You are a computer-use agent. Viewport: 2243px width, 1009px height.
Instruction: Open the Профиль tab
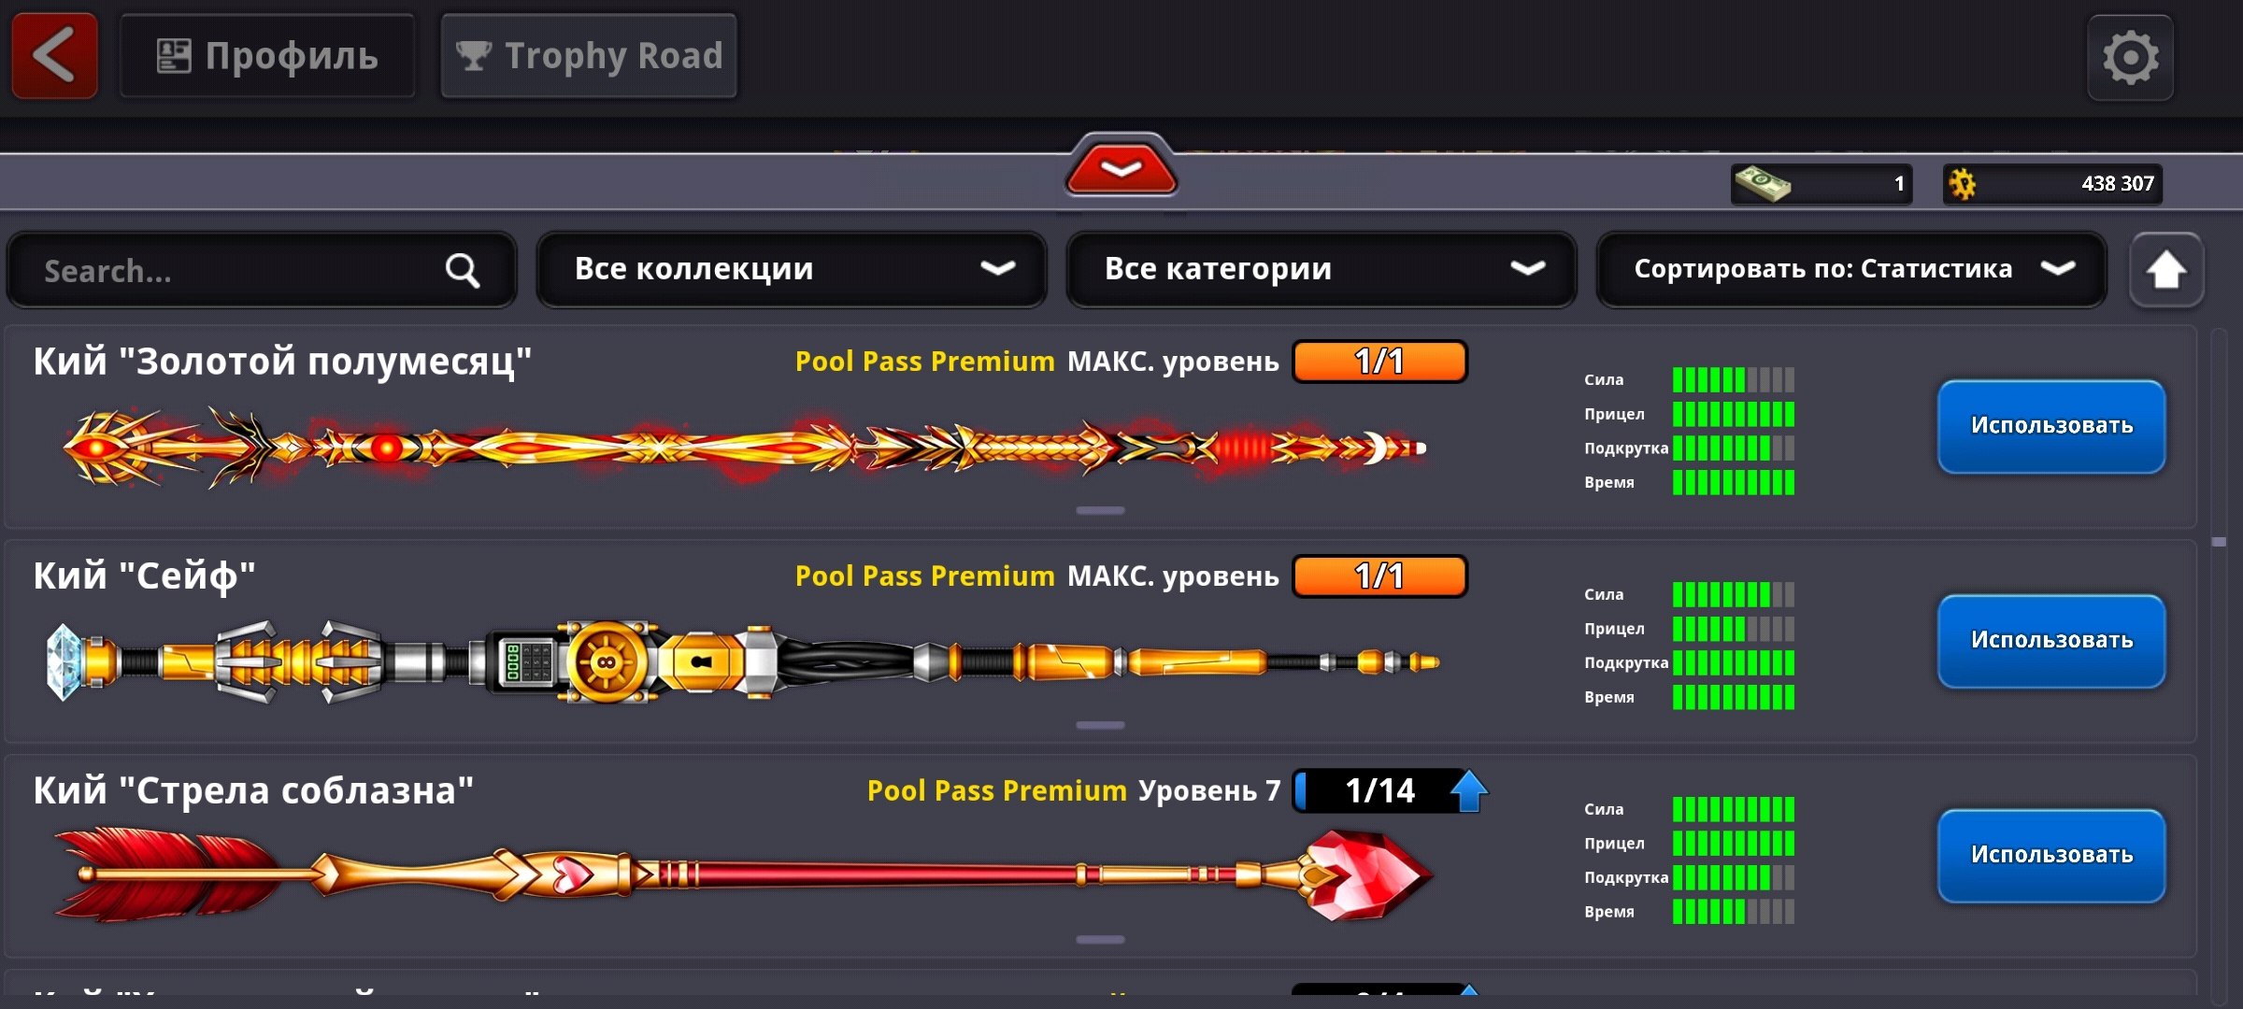coord(267,56)
